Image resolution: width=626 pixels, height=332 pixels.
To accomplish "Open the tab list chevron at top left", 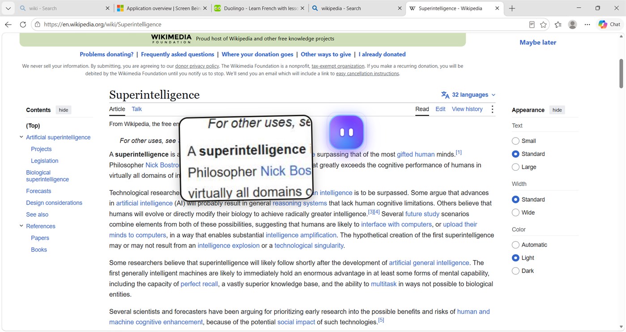I will point(8,8).
